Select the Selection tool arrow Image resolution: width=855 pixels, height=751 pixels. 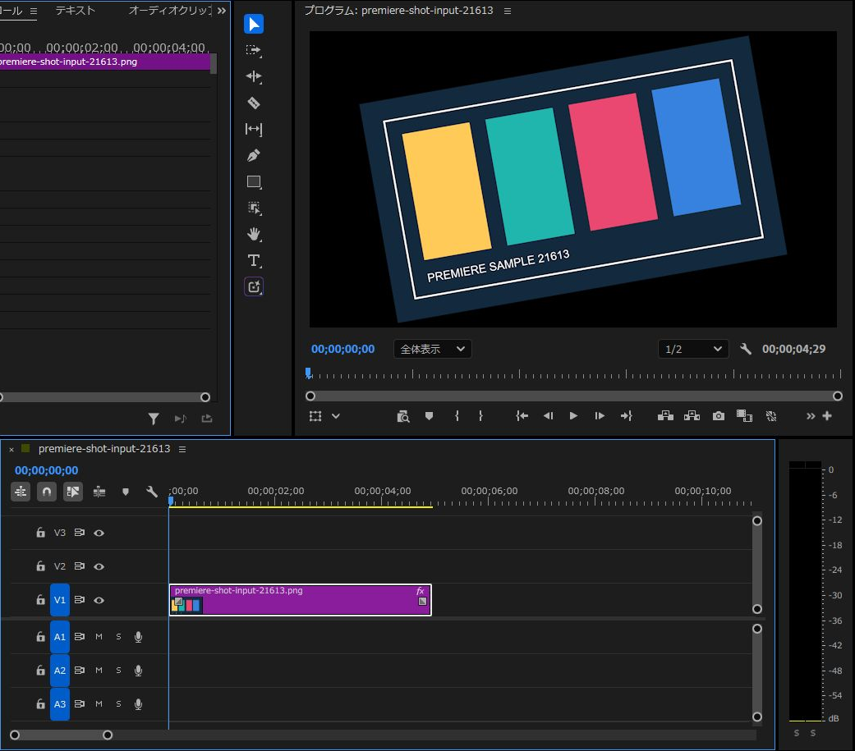click(x=254, y=24)
